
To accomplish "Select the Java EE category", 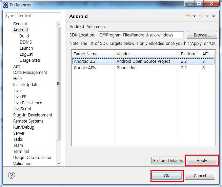I will coord(20,97).
